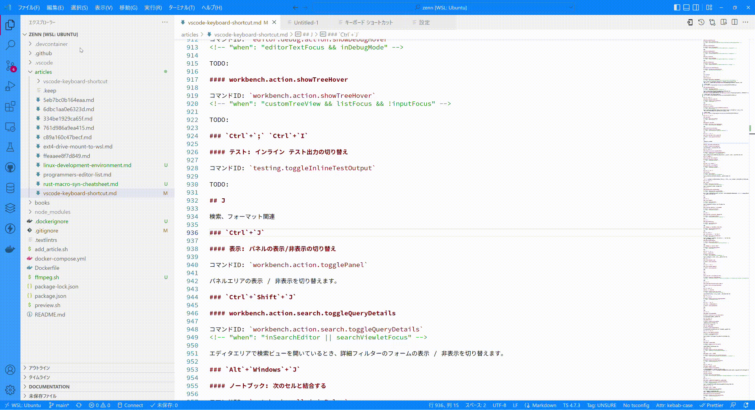755x410 pixels.
Task: Open editor More Actions ellipsis
Action: (x=745, y=22)
